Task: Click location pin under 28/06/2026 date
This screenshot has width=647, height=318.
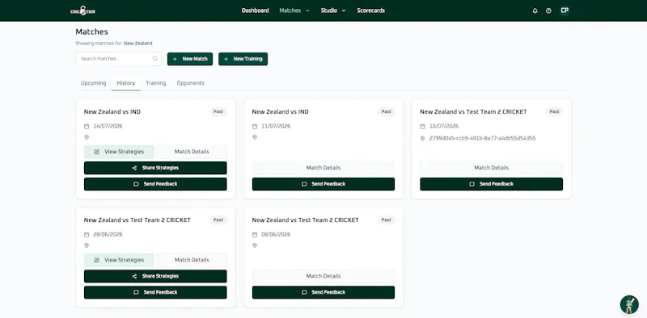Action: [x=87, y=245]
